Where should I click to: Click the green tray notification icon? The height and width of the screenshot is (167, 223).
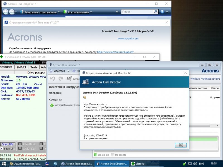point(185,164)
